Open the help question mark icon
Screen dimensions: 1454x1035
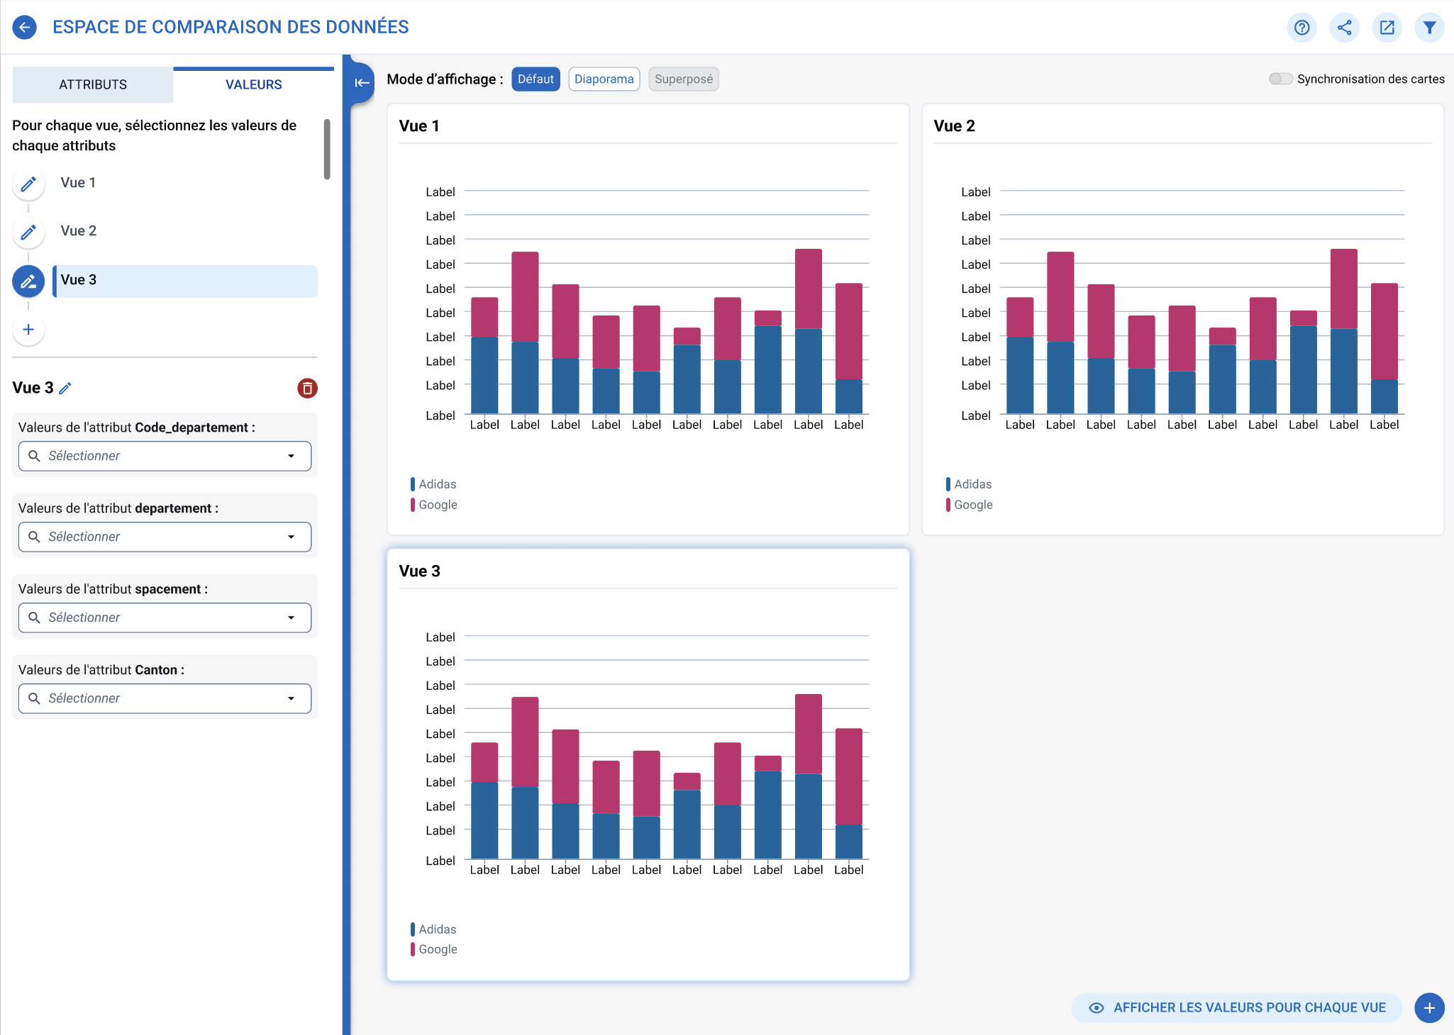pos(1302,28)
